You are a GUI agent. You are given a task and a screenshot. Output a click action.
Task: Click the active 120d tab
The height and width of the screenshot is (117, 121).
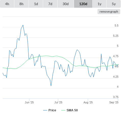click(83, 4)
